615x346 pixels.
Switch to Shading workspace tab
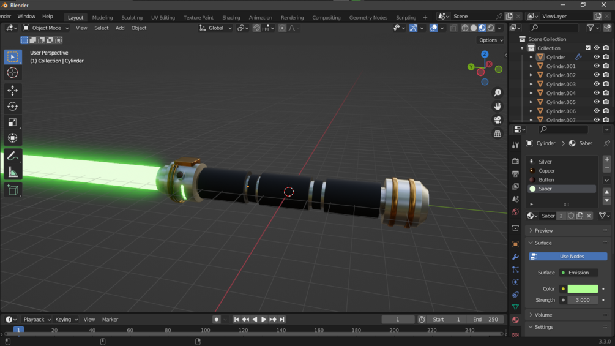pos(231,17)
